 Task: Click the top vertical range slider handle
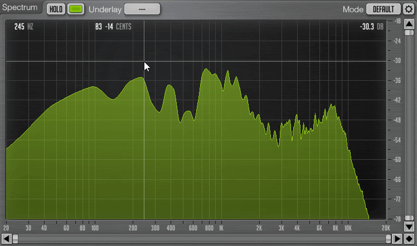[x=409, y=33]
